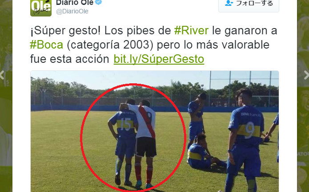Open the tweet's football photo
The image size is (309, 192).
pos(155,131)
